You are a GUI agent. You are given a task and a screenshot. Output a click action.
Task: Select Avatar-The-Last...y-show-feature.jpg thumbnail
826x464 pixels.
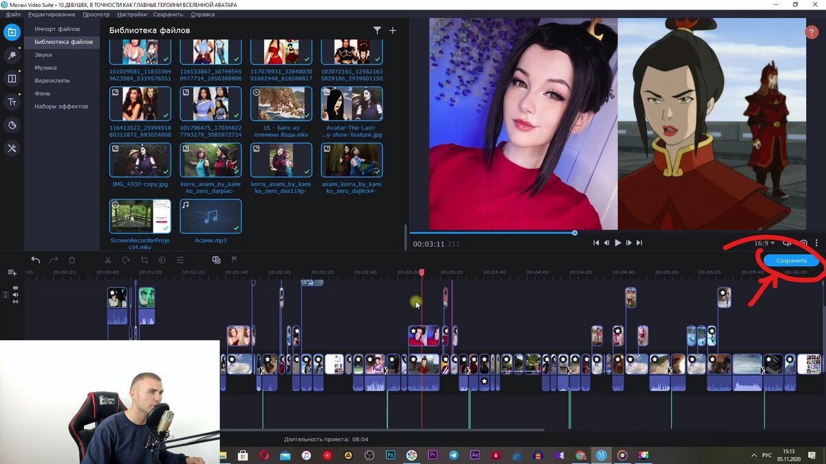point(351,104)
